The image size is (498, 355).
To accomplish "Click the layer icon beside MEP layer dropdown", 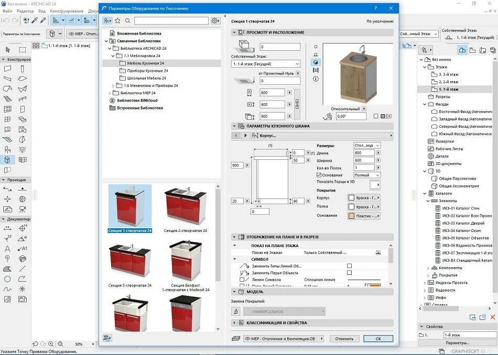I will [x=236, y=338].
